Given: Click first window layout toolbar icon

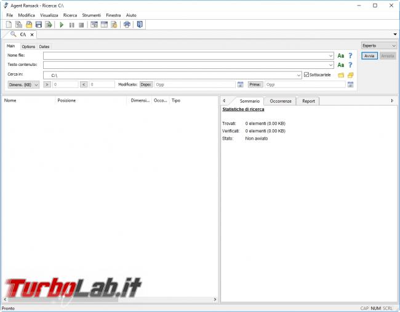Looking at the screenshot, I should pyautogui.click(x=94, y=25).
